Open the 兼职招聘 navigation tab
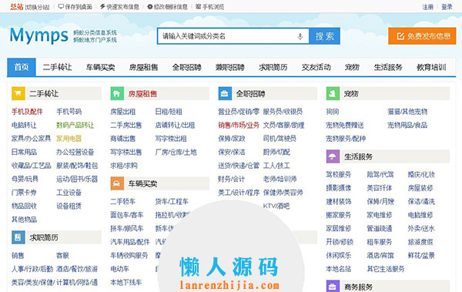The image size is (462, 292). point(229,67)
